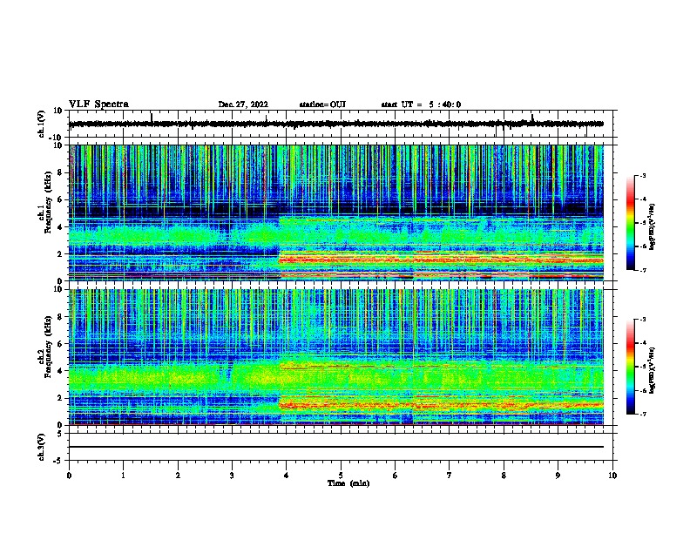The image size is (690, 533).
Task: Click time axis tick label "0"
Action: coord(69,476)
